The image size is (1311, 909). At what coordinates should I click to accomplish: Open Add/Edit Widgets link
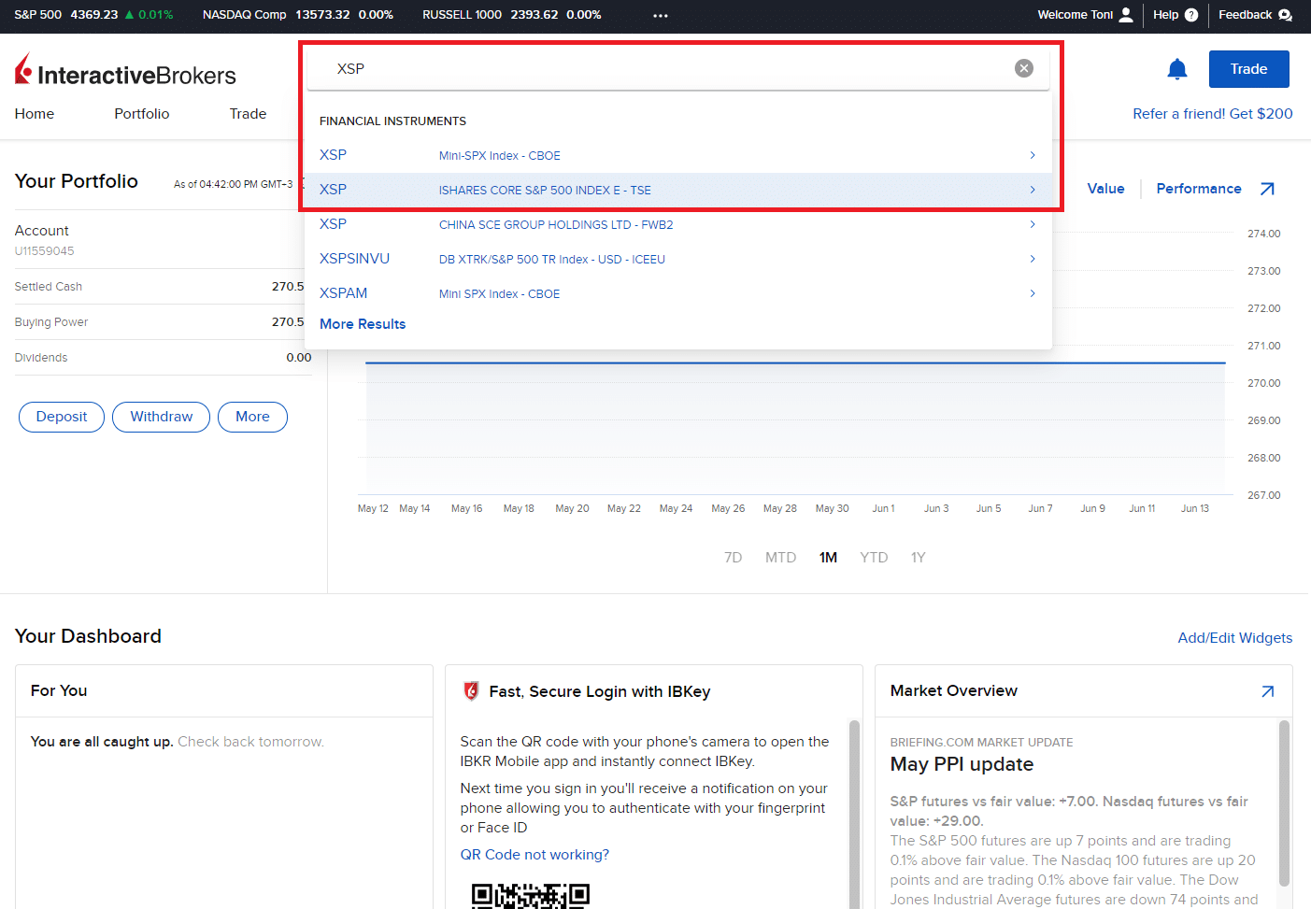coord(1234,638)
